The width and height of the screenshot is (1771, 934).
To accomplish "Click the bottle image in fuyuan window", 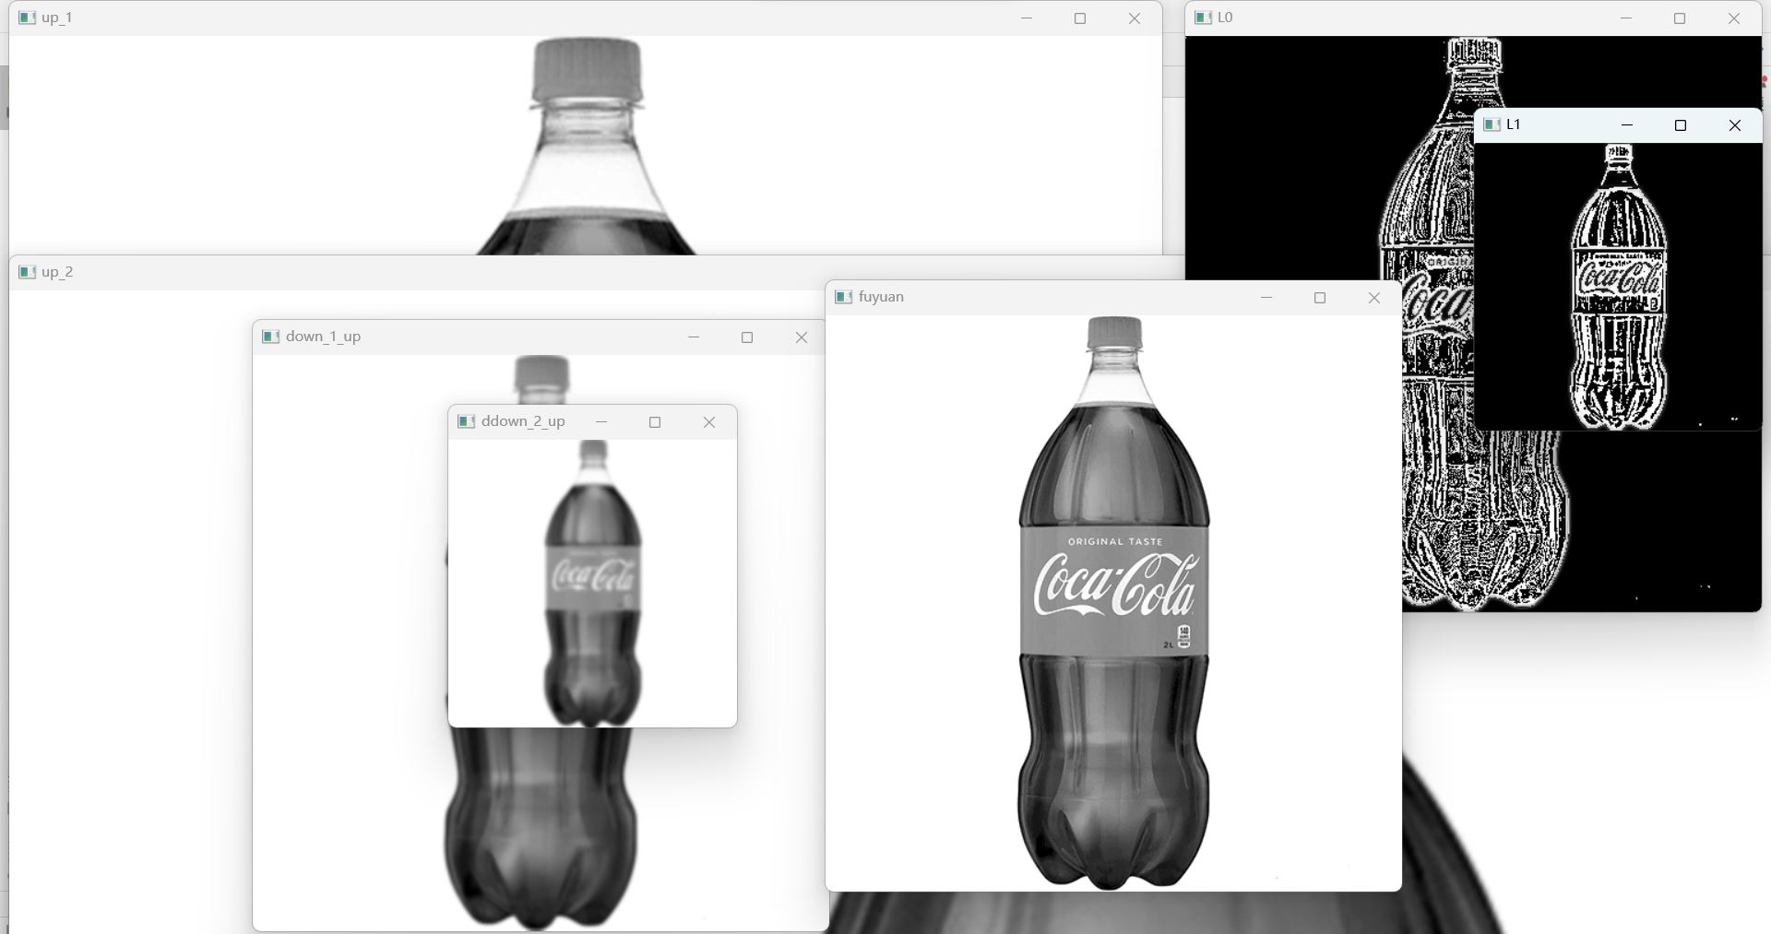I will click(1114, 603).
